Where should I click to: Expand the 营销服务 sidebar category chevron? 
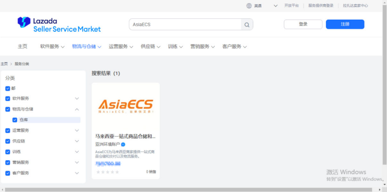point(77,163)
